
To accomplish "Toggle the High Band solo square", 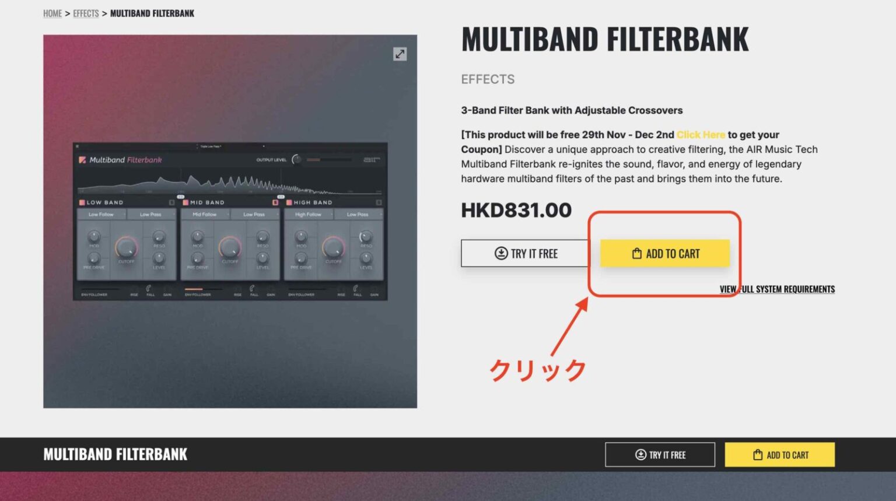I will (379, 202).
